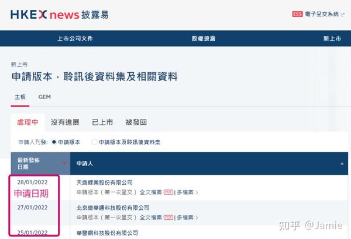Click the 新上市 breadcrumb text
Screen dimensions: 351x239
click(19, 65)
